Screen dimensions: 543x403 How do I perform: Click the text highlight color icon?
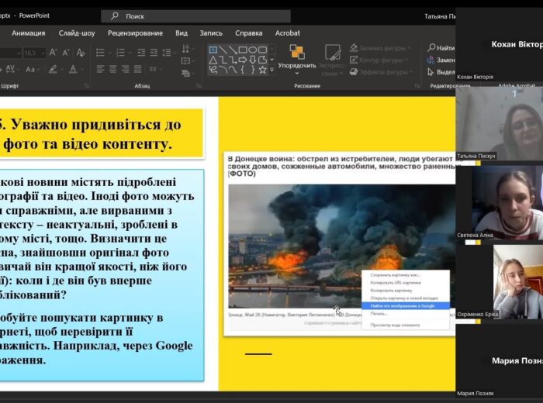click(54, 70)
